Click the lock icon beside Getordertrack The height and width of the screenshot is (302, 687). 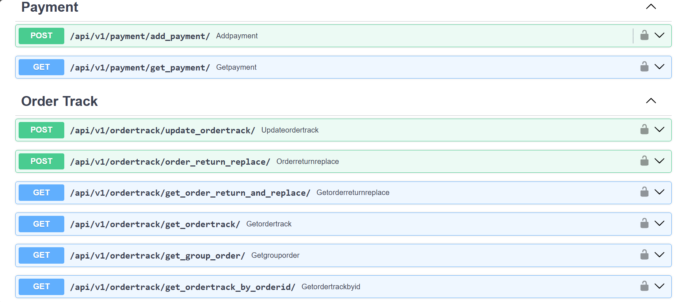[x=644, y=223]
